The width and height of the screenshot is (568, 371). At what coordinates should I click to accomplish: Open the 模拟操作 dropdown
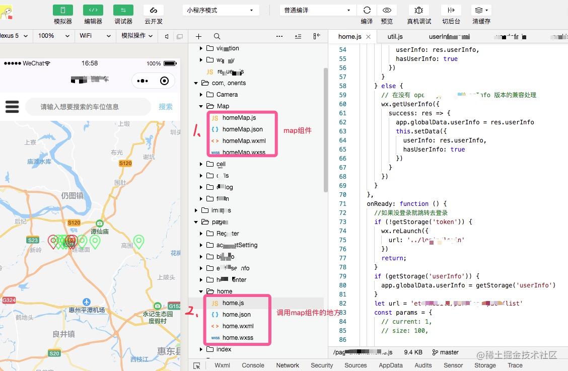point(137,36)
